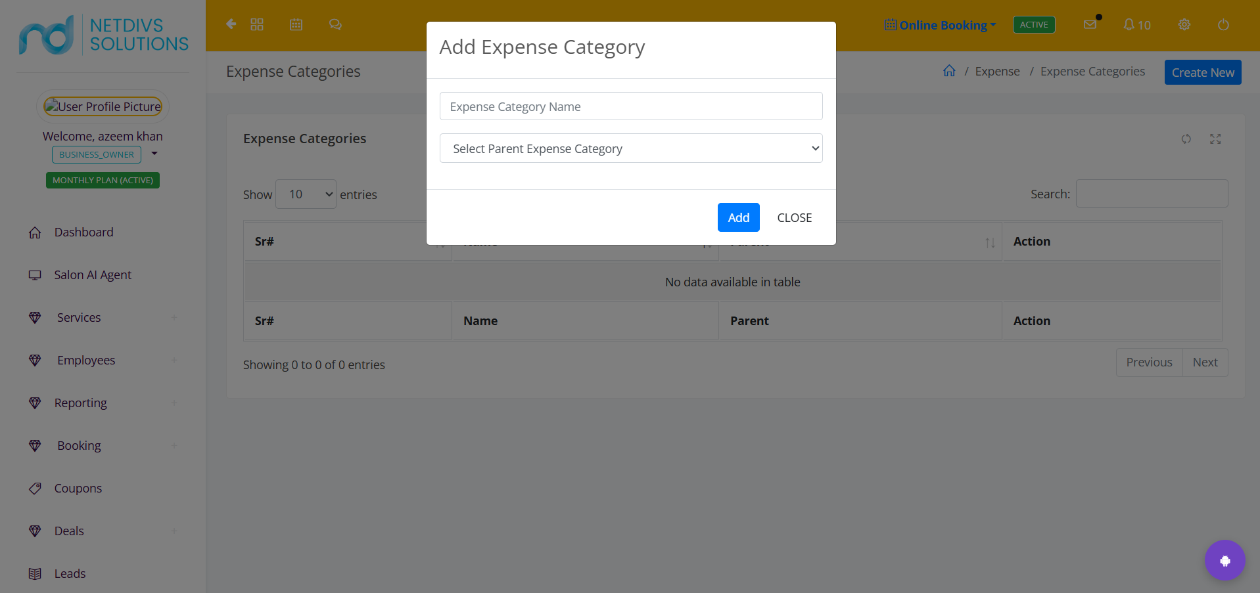Click the Coupons tag icon
This screenshot has height=593, width=1260.
[35, 489]
